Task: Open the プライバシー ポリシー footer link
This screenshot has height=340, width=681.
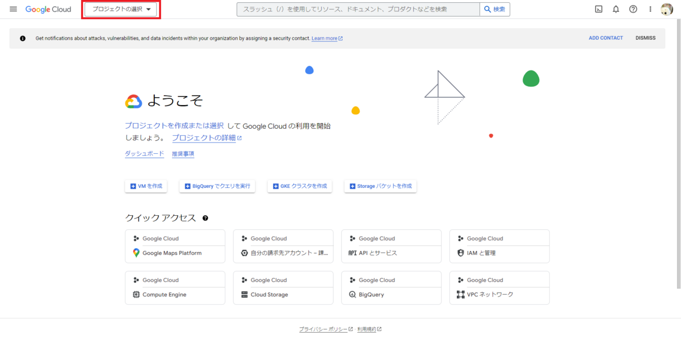Action: click(326, 329)
